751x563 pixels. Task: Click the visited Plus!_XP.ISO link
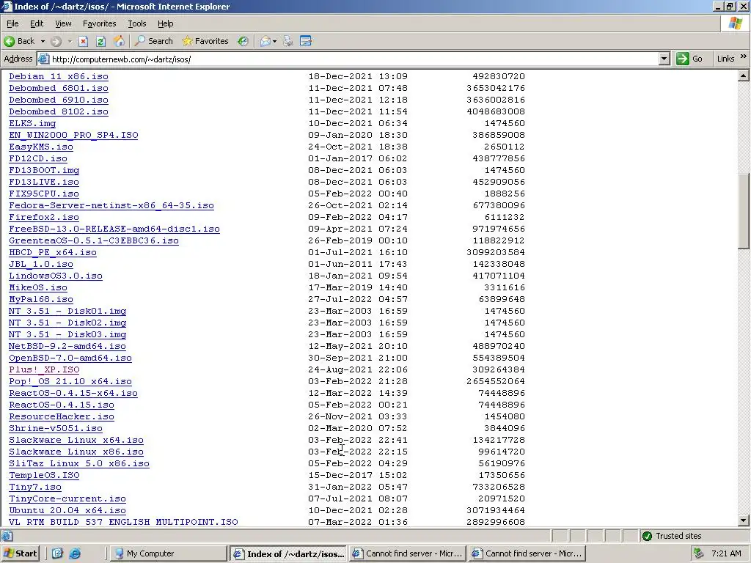click(44, 369)
